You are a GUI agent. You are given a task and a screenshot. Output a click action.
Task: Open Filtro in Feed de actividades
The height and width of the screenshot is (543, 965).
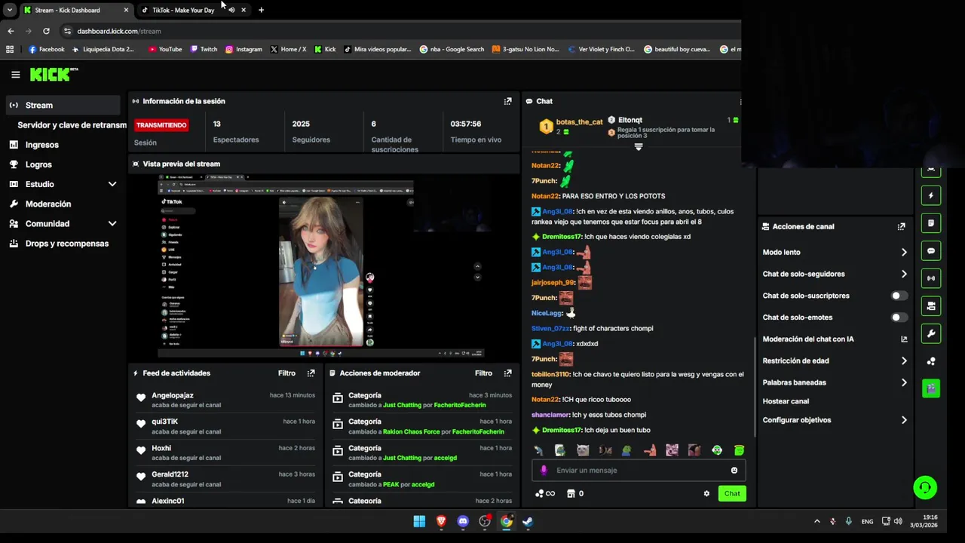click(286, 373)
